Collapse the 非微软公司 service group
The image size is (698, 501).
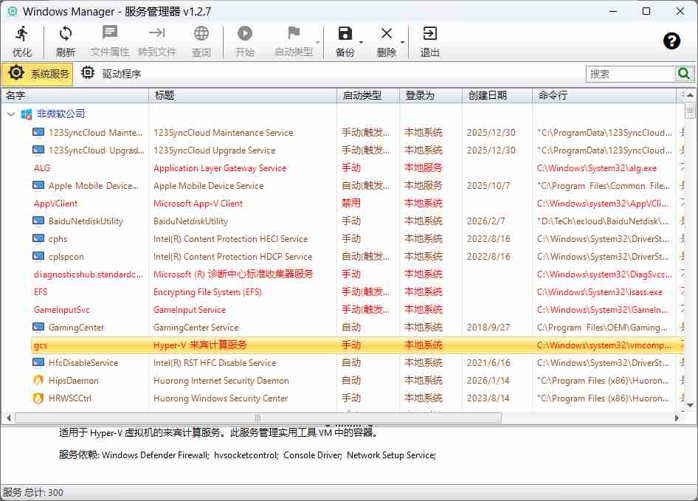(x=10, y=114)
